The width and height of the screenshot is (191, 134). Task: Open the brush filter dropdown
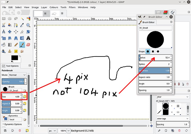tap(173, 97)
